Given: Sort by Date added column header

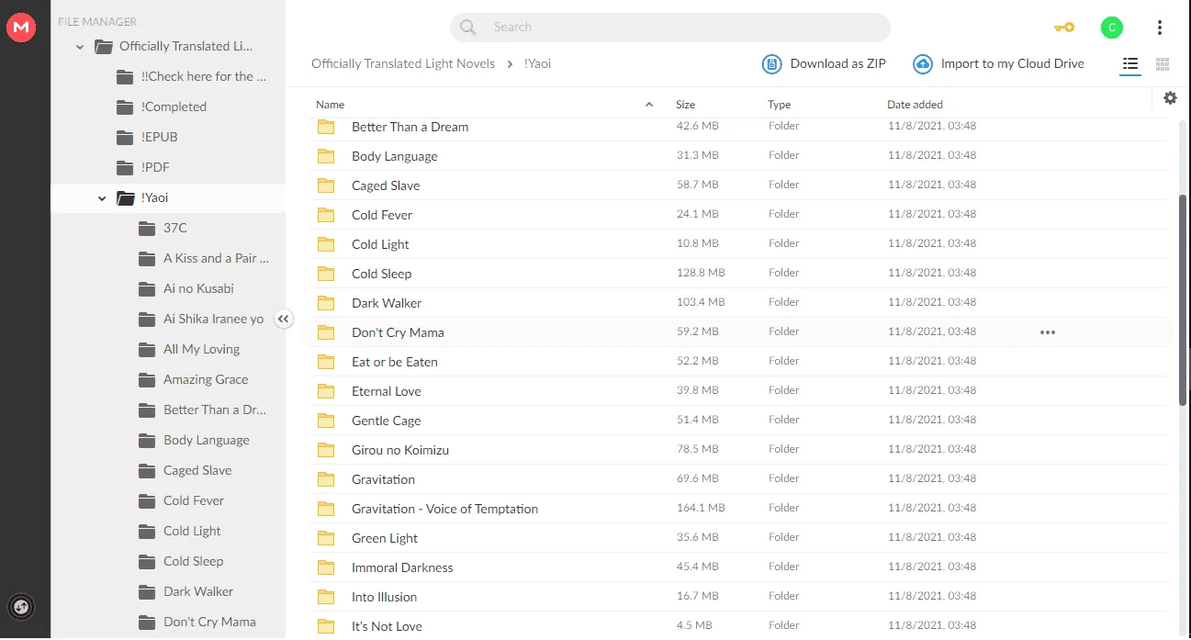Looking at the screenshot, I should tap(915, 105).
